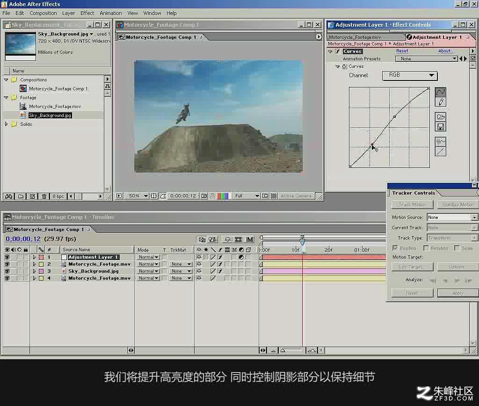Open the Composition menu
This screenshot has width=479, height=406.
43,13
